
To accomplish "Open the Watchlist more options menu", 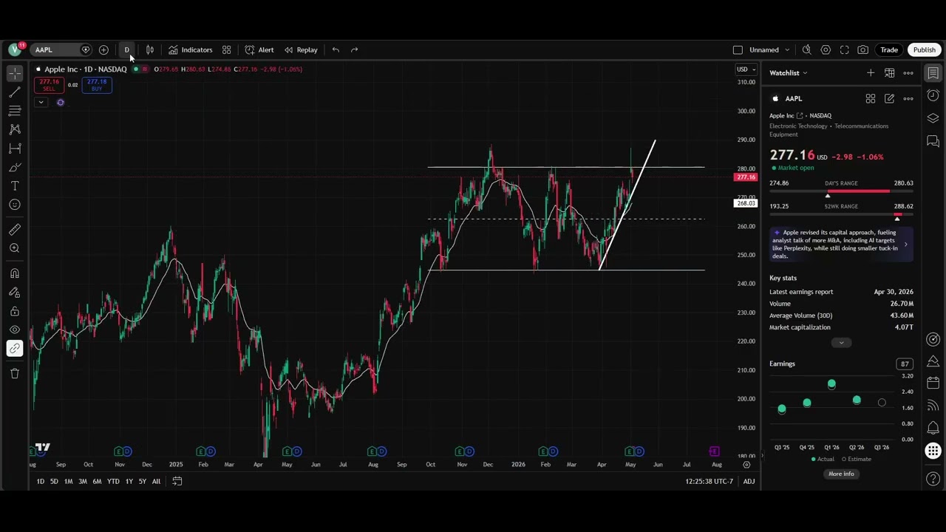I will click(908, 72).
